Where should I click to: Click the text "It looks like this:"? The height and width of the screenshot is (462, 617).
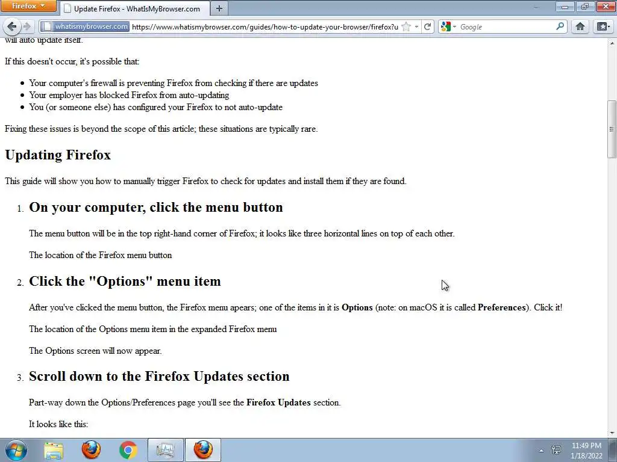pos(58,424)
